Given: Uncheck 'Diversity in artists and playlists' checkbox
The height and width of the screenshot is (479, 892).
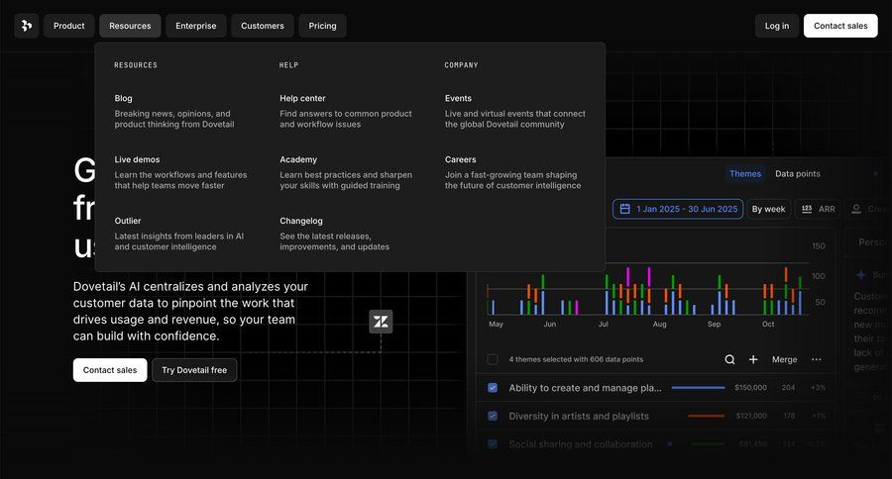Looking at the screenshot, I should pos(493,417).
